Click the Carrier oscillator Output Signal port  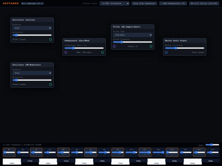point(51,39)
